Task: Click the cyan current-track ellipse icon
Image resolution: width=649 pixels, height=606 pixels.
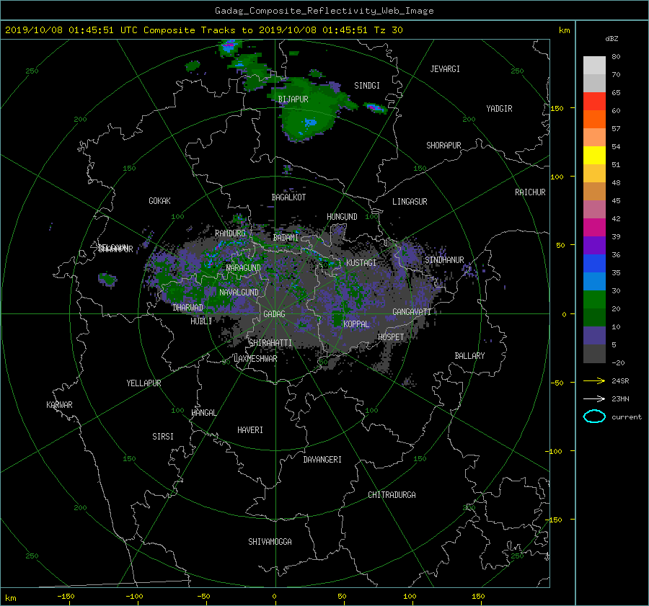Action: [594, 416]
